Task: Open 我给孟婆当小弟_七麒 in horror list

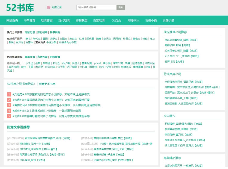Action: (x=181, y=98)
